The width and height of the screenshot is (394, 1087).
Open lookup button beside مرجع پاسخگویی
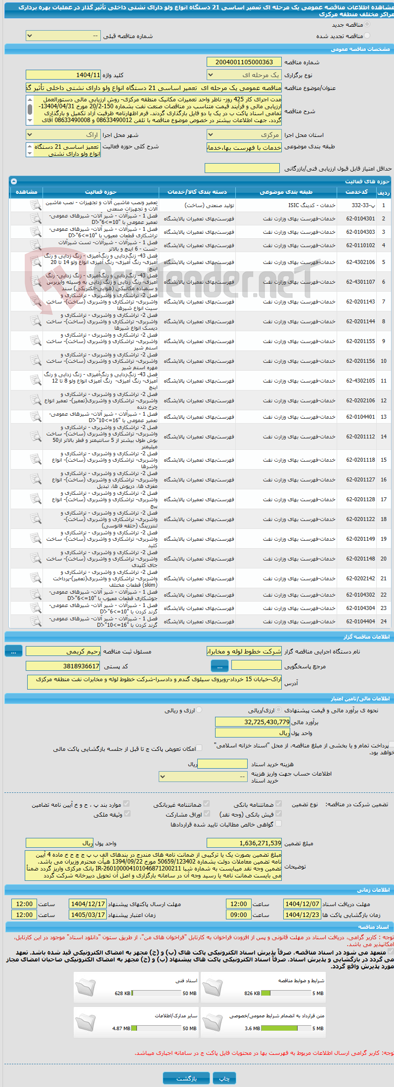click(219, 666)
